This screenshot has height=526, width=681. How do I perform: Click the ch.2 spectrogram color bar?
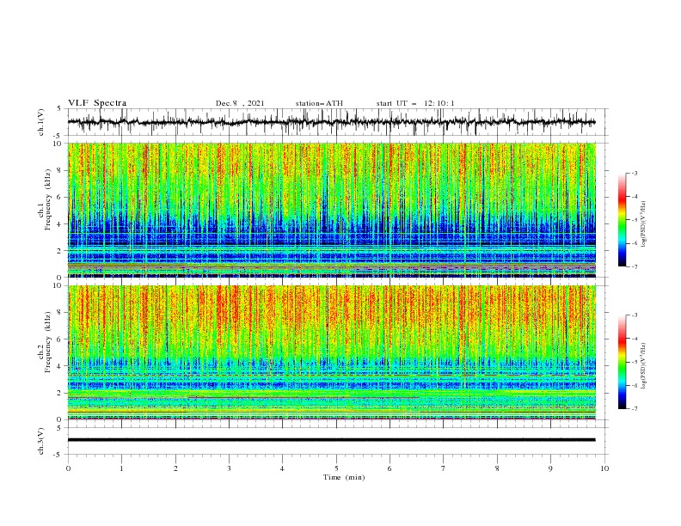622,362
